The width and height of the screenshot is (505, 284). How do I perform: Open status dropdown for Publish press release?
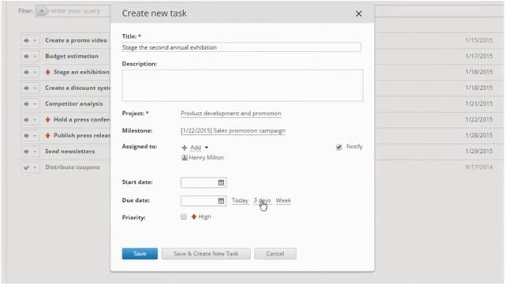point(35,136)
